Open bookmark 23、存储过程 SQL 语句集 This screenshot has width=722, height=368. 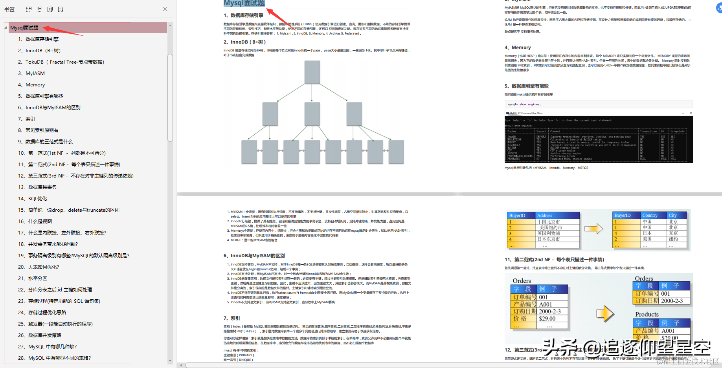(x=59, y=301)
